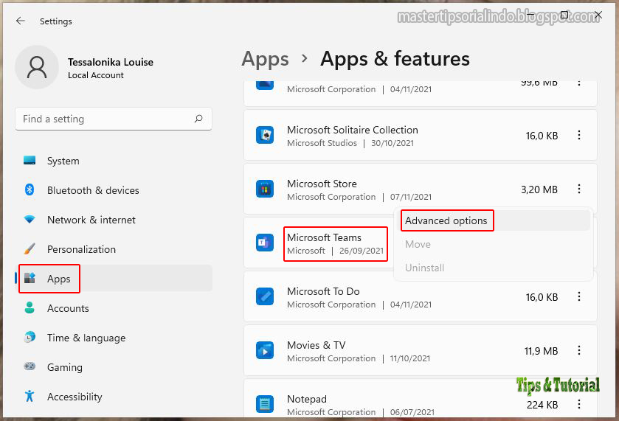Open three-dot menu for Microsoft Store
619x421 pixels.
point(578,189)
